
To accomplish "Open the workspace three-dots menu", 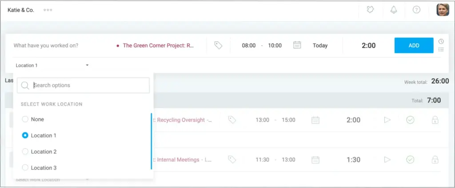I will (x=48, y=10).
